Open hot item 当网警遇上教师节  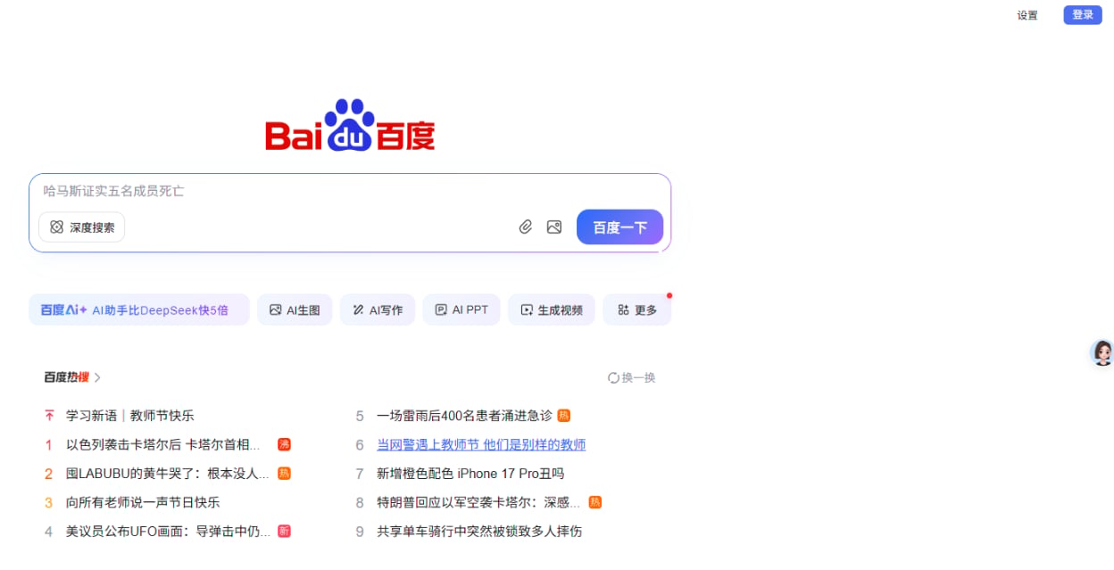coord(481,444)
